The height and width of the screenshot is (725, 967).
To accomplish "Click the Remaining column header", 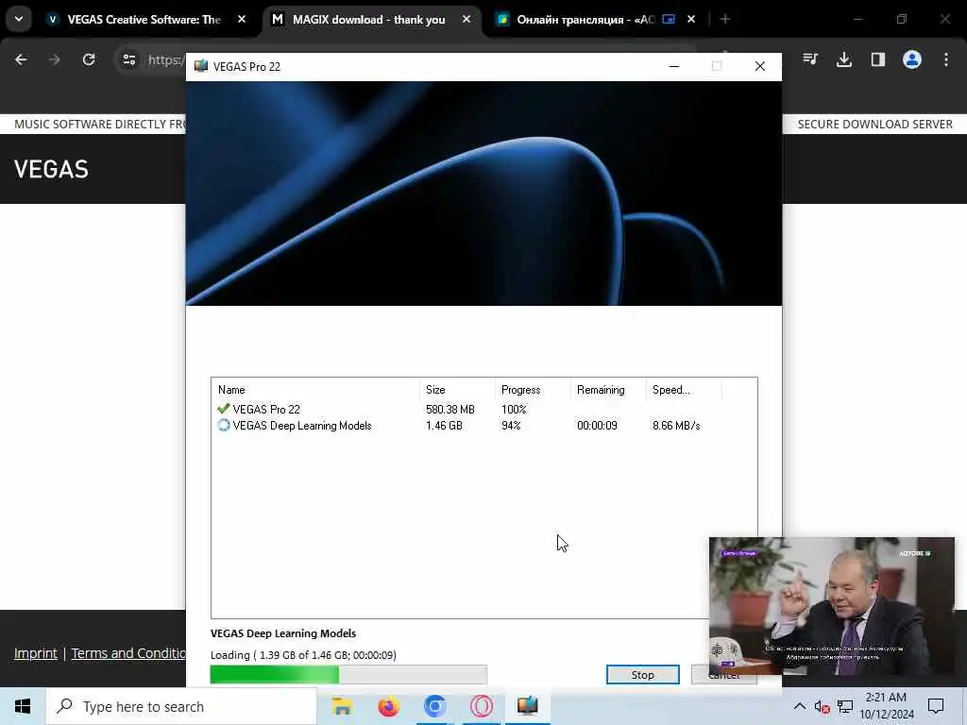I will coord(607,390).
